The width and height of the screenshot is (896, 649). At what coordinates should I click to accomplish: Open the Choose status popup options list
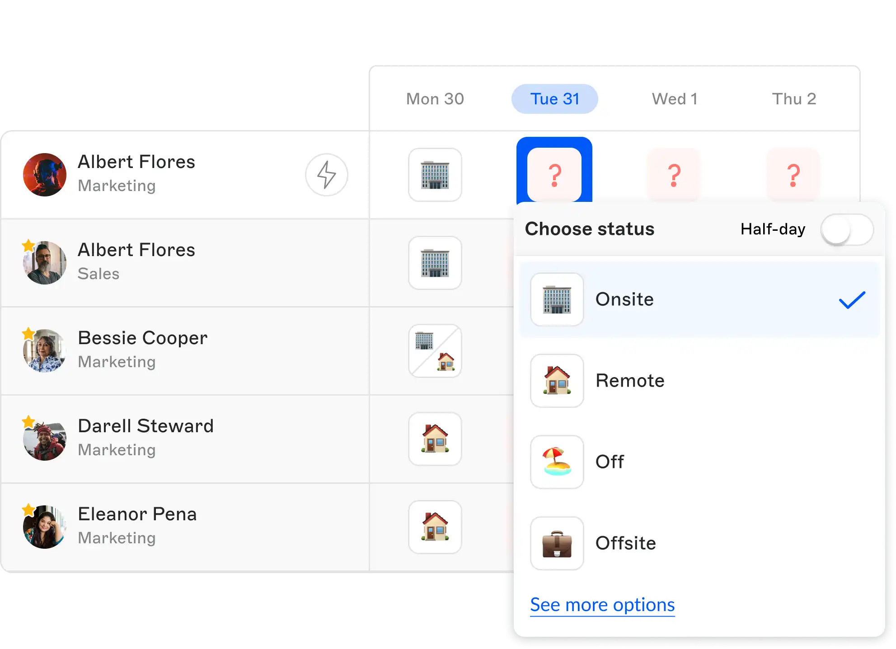click(590, 229)
